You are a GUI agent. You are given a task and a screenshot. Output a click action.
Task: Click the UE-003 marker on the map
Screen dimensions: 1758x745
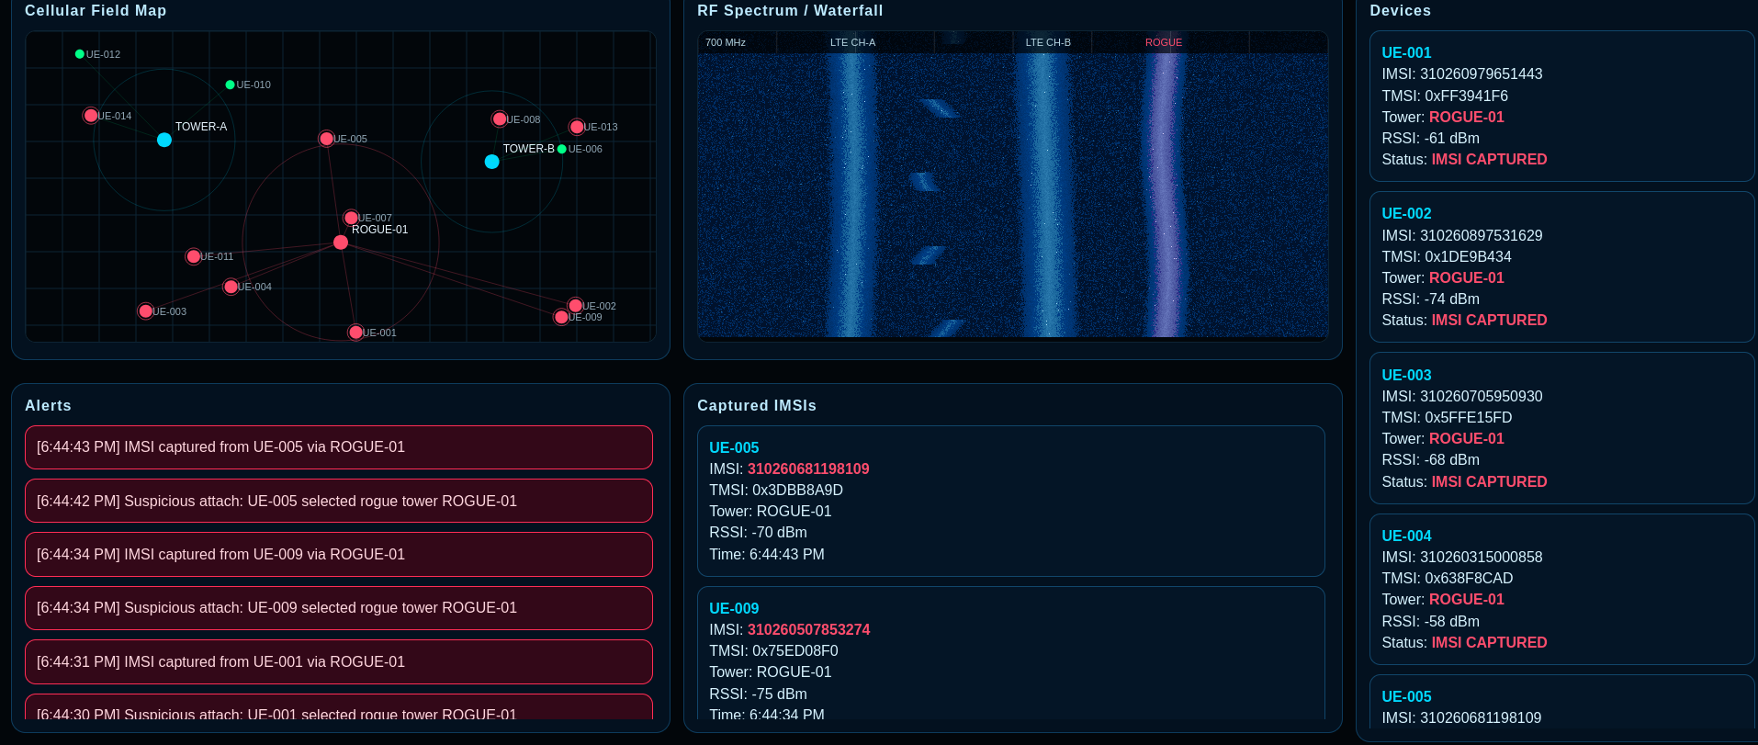click(x=145, y=311)
